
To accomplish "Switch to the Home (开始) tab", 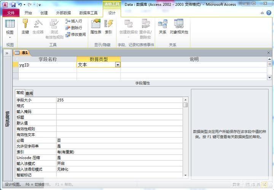I will pos(28,13).
